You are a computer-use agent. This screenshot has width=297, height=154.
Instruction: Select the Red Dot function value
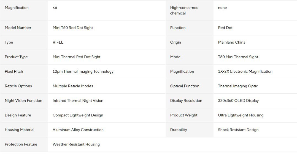[225, 28]
